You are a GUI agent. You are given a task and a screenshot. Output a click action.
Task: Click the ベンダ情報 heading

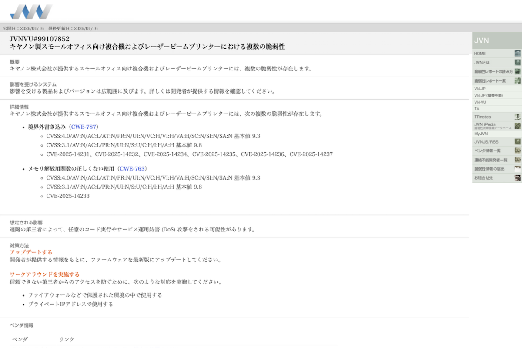coord(21,325)
